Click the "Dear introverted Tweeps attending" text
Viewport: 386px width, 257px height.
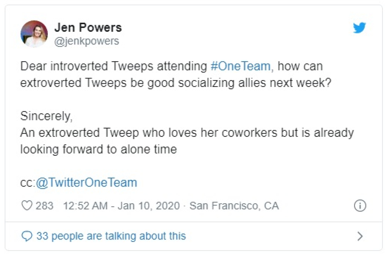[114, 66]
